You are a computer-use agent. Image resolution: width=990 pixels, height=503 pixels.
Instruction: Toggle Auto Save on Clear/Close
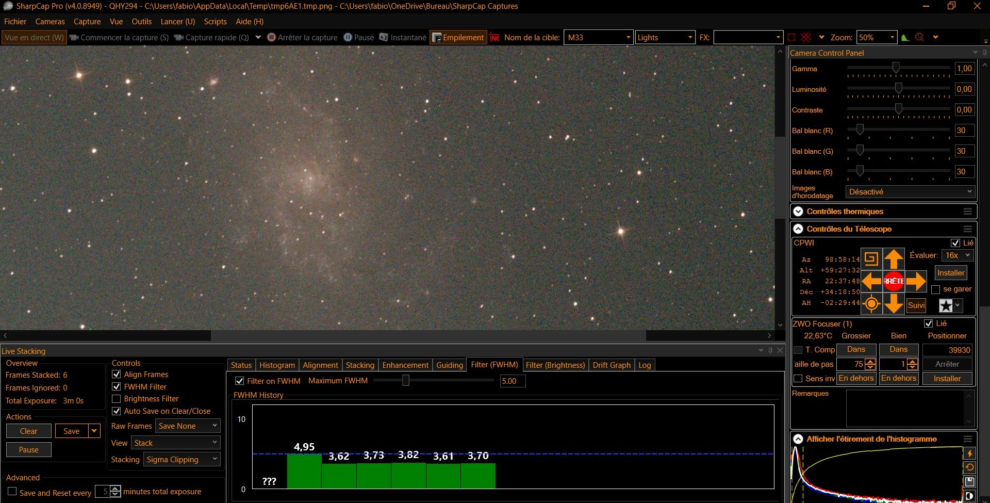(x=117, y=411)
